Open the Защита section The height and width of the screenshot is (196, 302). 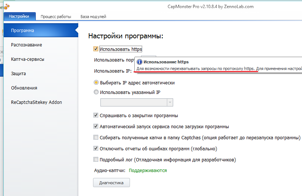click(x=18, y=74)
